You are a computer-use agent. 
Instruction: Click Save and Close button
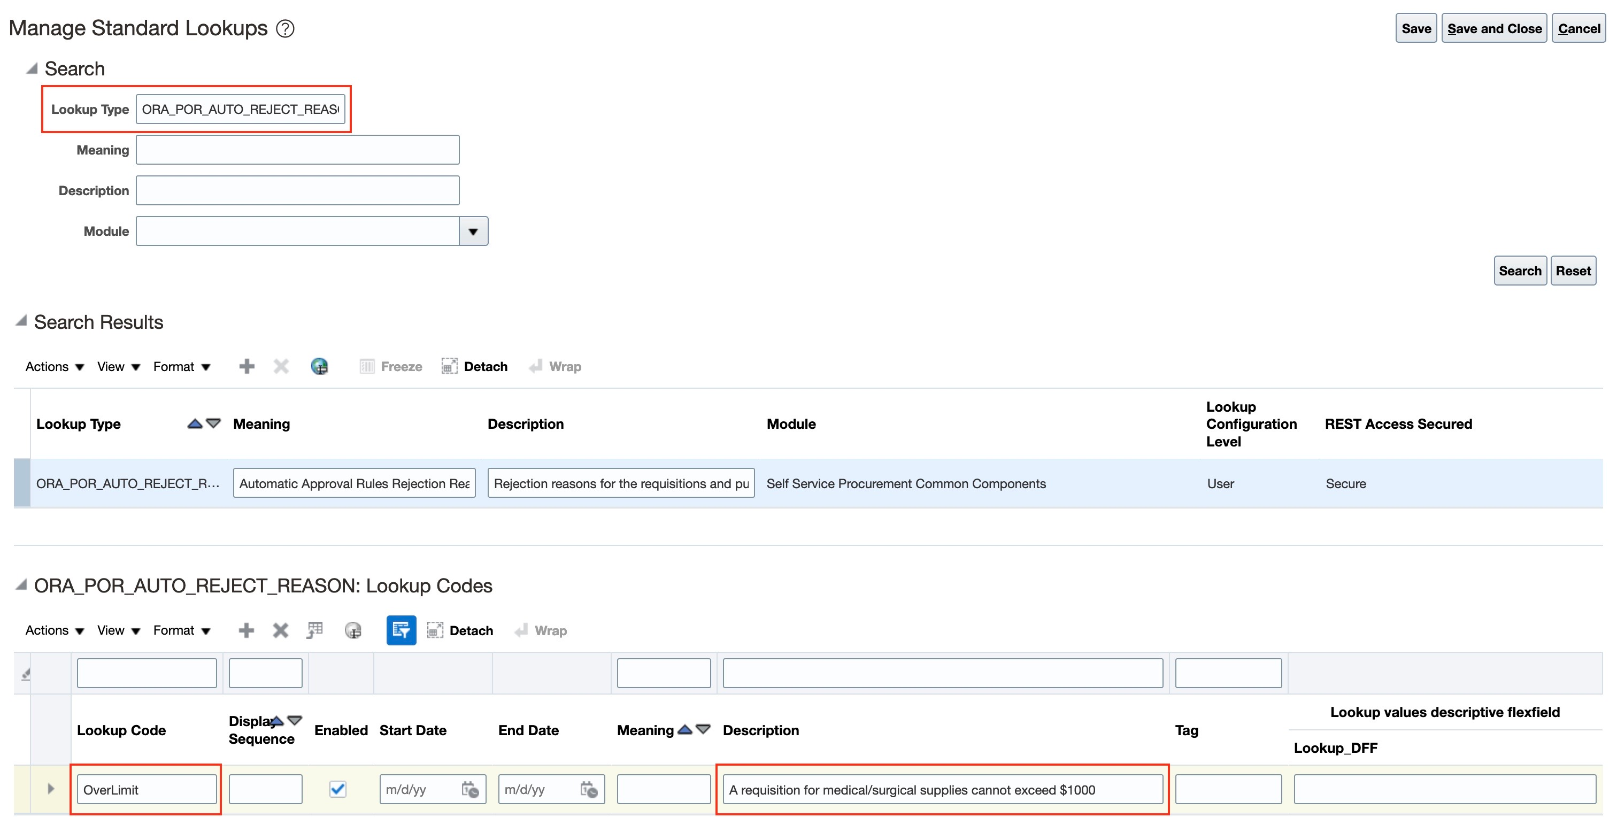(x=1493, y=29)
